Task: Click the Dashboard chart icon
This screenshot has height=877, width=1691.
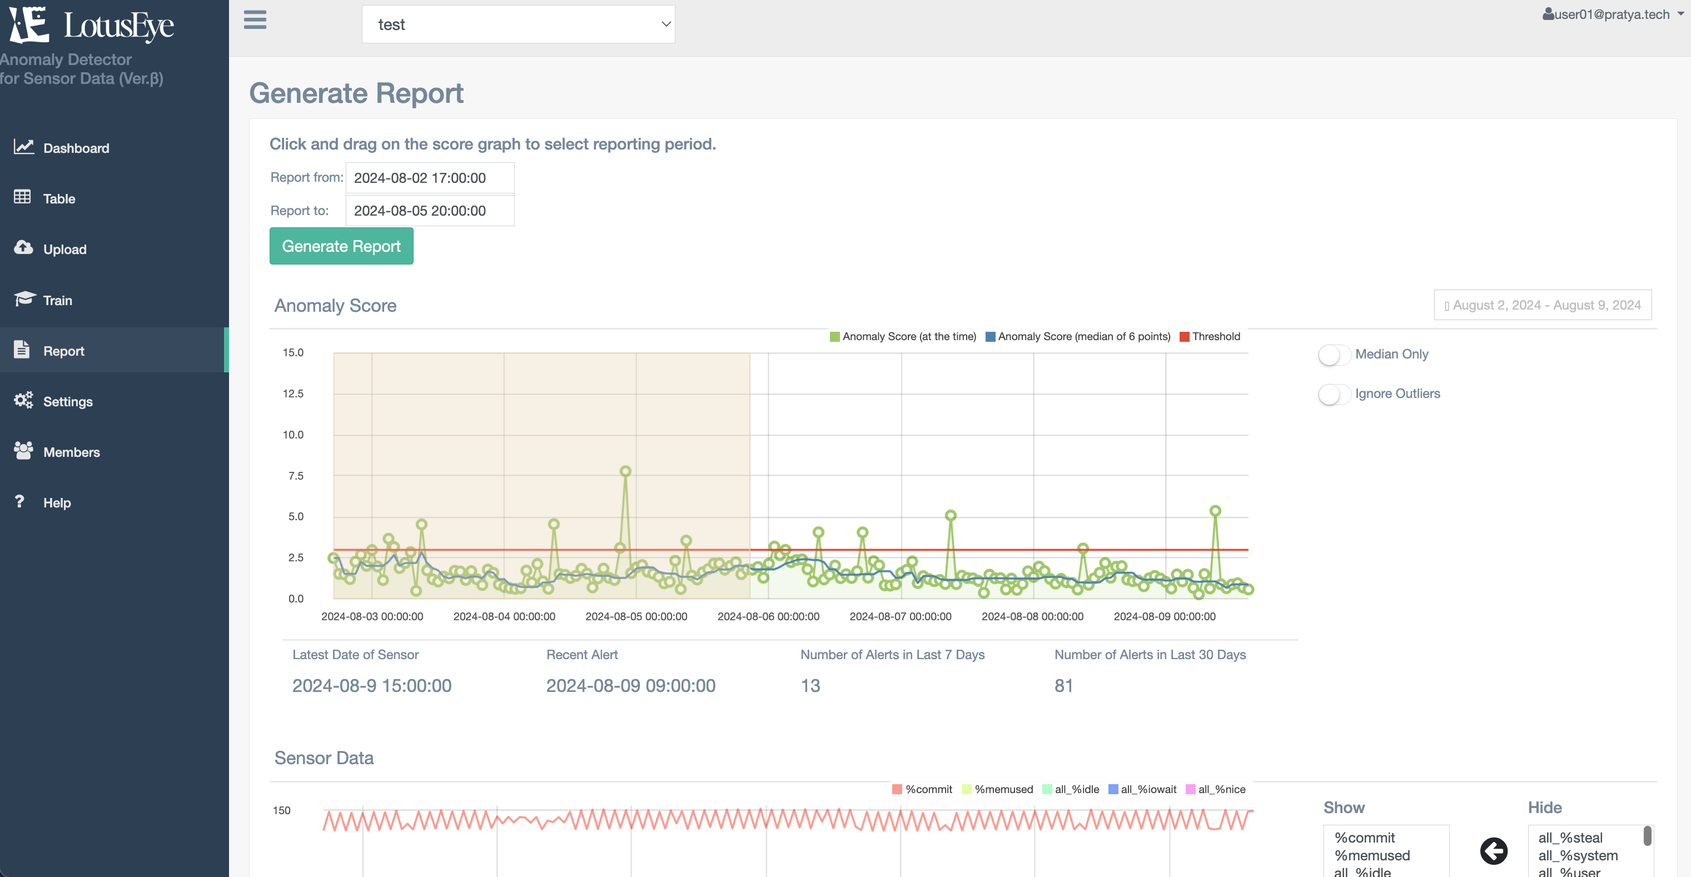Action: [24, 147]
